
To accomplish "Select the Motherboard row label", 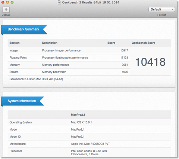I will click(18, 144).
